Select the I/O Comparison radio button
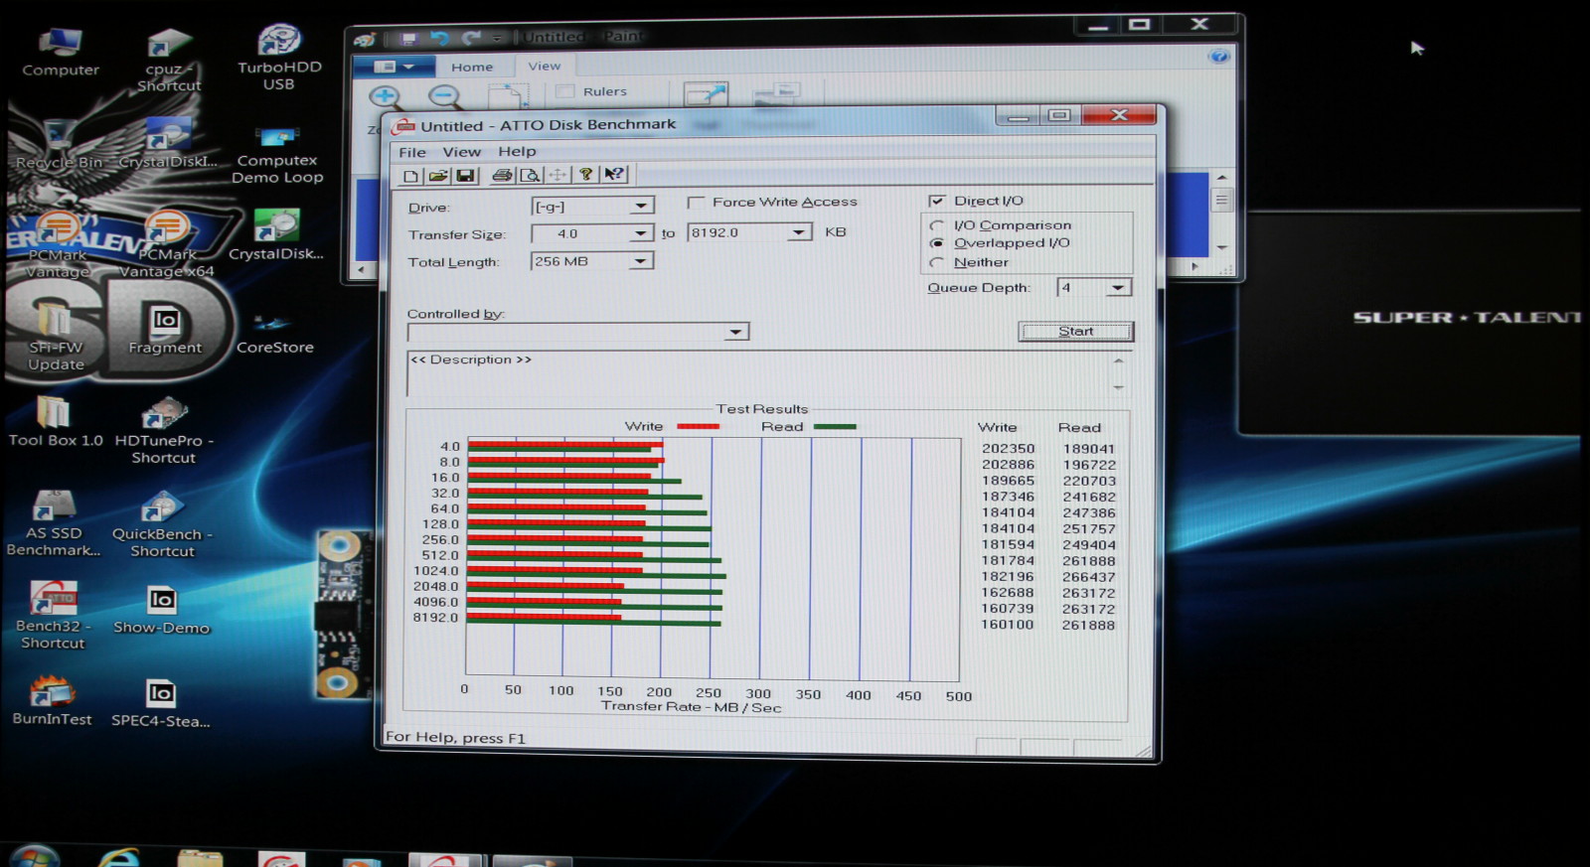Image resolution: width=1590 pixels, height=867 pixels. (936, 225)
